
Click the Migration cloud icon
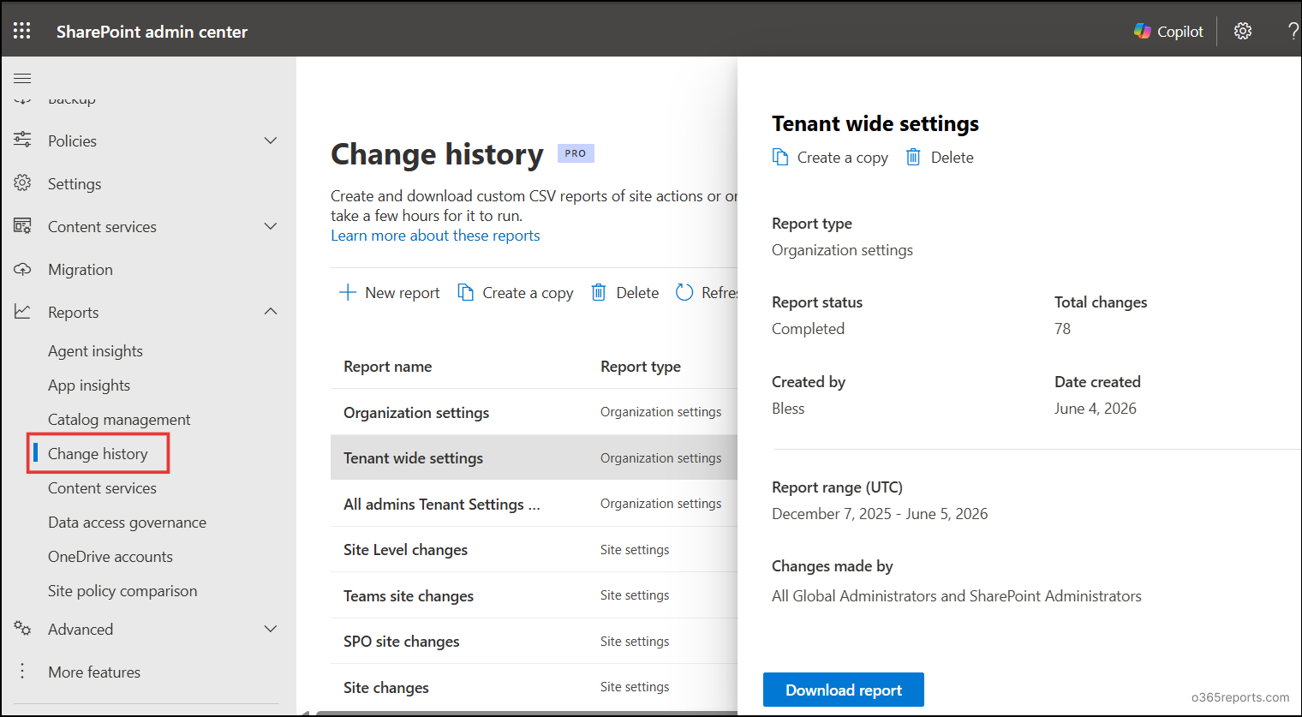[x=22, y=269]
